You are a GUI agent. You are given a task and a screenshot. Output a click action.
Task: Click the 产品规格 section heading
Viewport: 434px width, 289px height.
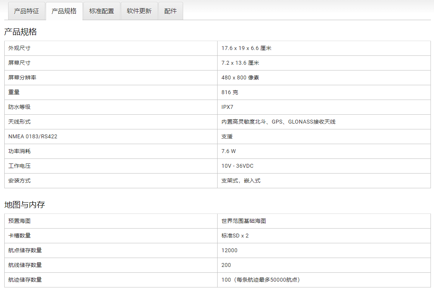(21, 32)
